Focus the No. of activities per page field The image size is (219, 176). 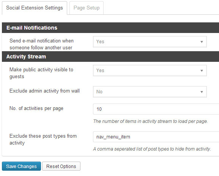pos(156,109)
